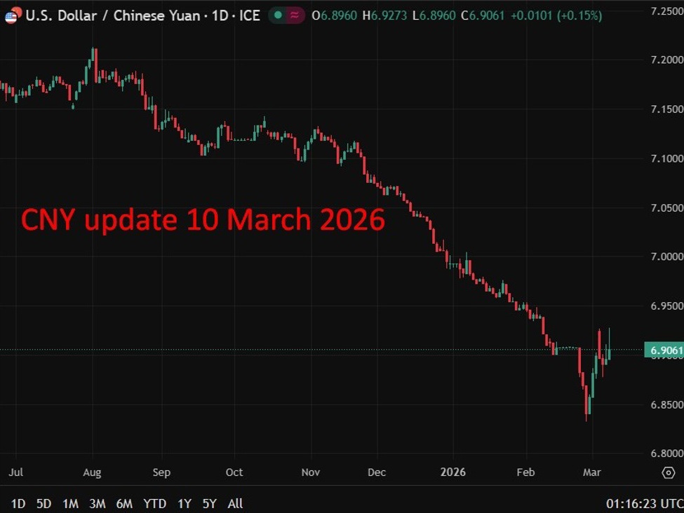Image resolution: width=684 pixels, height=513 pixels.
Task: Click the 2026 label on the time axis
Action: pyautogui.click(x=452, y=472)
